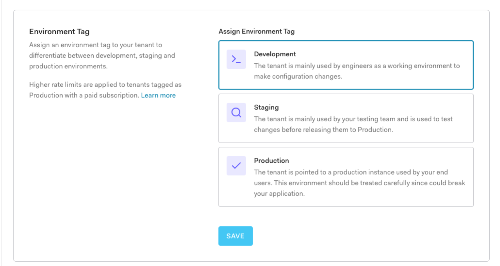The height and width of the screenshot is (266, 500).
Task: Click the Production checkmark icon
Action: tap(236, 166)
